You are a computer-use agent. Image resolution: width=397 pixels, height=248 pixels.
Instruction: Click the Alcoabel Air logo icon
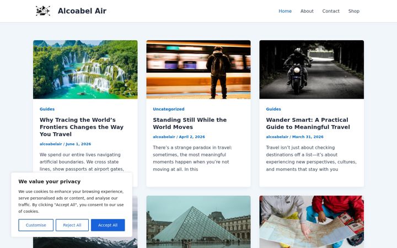click(x=43, y=11)
